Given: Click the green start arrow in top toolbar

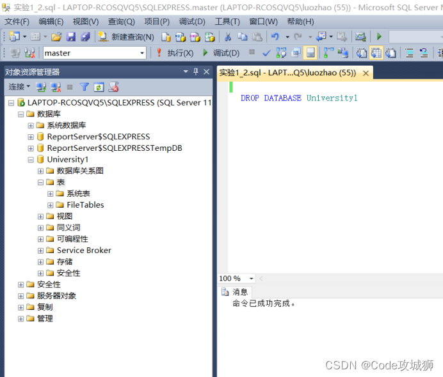Looking at the screenshot, I should click(379, 36).
